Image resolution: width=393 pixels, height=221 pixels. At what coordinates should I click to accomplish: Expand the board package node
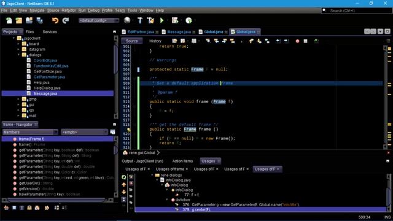coord(18,44)
